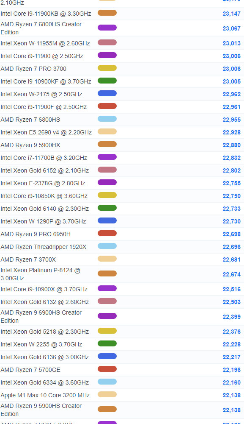The height and width of the screenshot is (424, 244).
Task: Select Intel Xeon E-2378G @ 2.80GHz
Action: click(43, 183)
